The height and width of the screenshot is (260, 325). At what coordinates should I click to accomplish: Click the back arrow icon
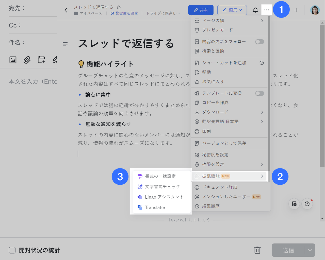66,10
